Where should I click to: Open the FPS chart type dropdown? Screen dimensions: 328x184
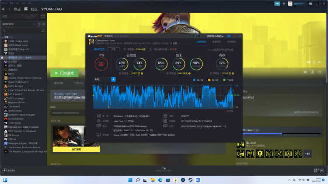click(113, 79)
